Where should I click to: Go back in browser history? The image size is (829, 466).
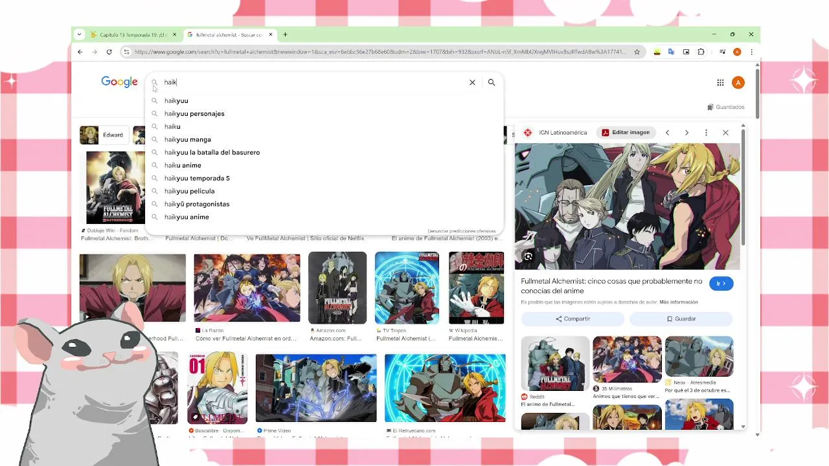[80, 52]
